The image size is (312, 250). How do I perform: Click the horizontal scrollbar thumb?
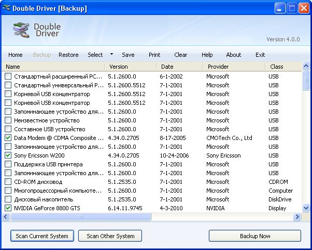tap(80, 217)
